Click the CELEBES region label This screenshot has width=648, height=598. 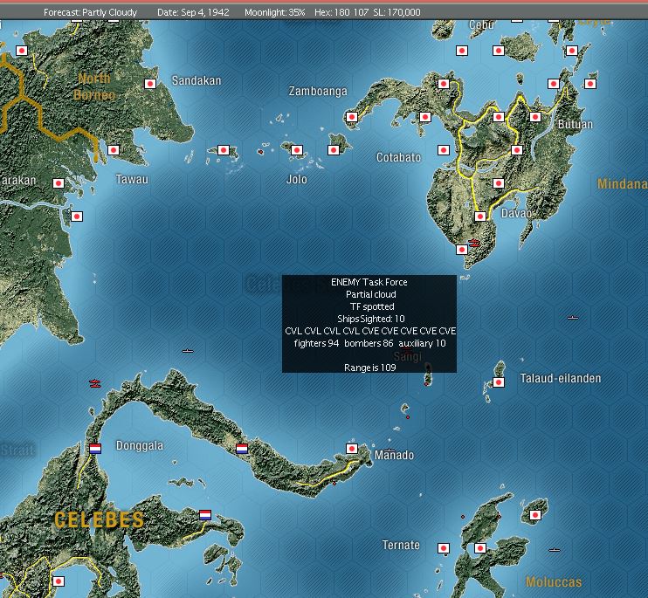[100, 519]
